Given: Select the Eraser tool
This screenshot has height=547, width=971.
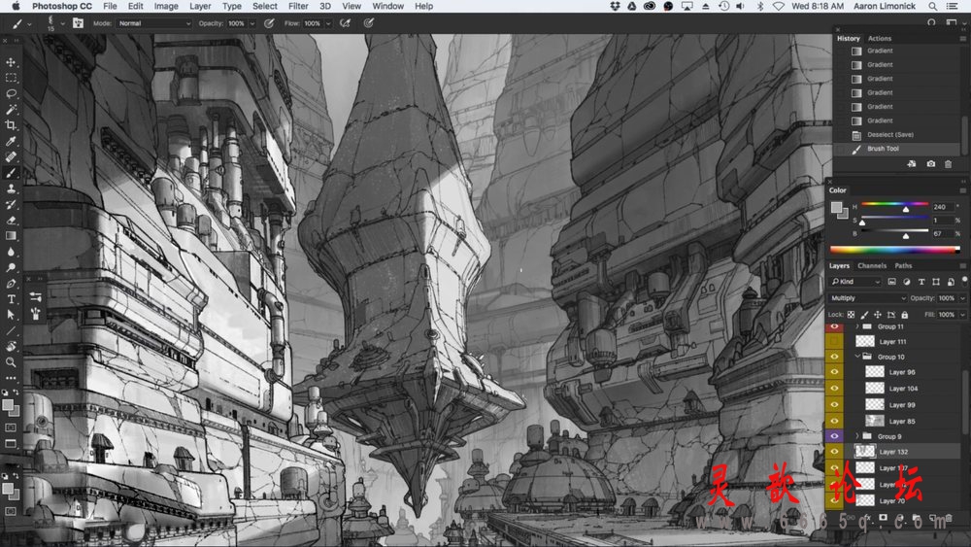Looking at the screenshot, I should (11, 220).
